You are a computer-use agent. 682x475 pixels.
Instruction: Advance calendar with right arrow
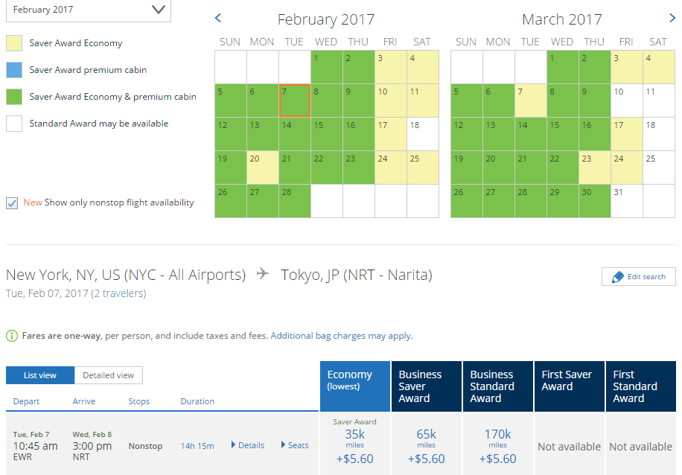click(672, 18)
